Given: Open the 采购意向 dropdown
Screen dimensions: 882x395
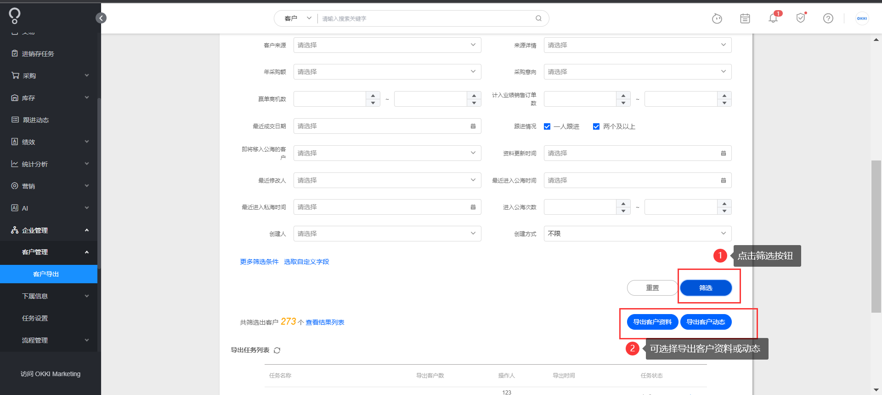Looking at the screenshot, I should 638,72.
